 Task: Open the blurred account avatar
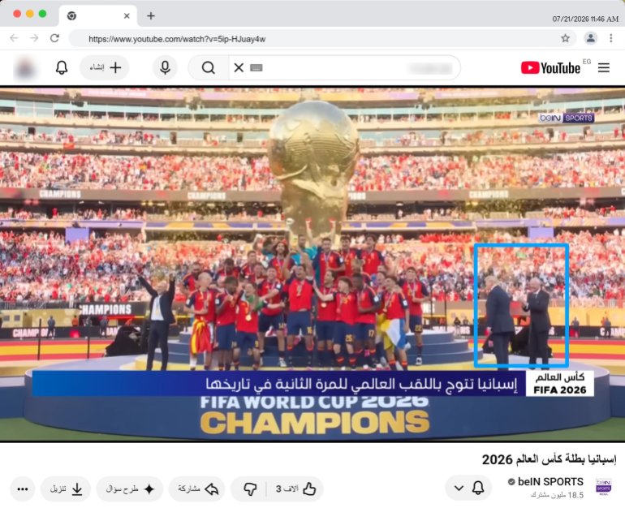click(25, 67)
